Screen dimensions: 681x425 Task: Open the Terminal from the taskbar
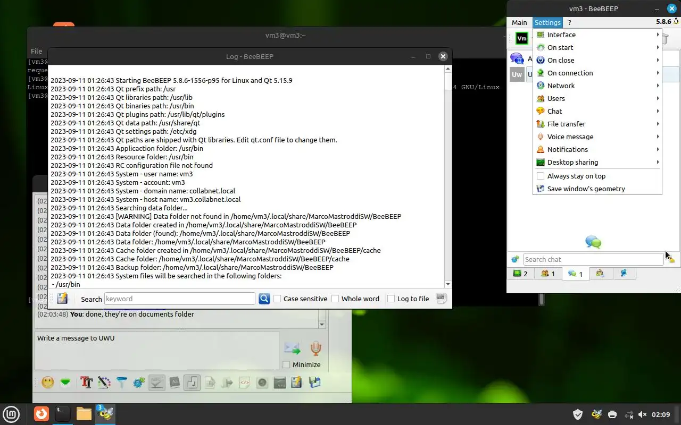pyautogui.click(x=62, y=413)
